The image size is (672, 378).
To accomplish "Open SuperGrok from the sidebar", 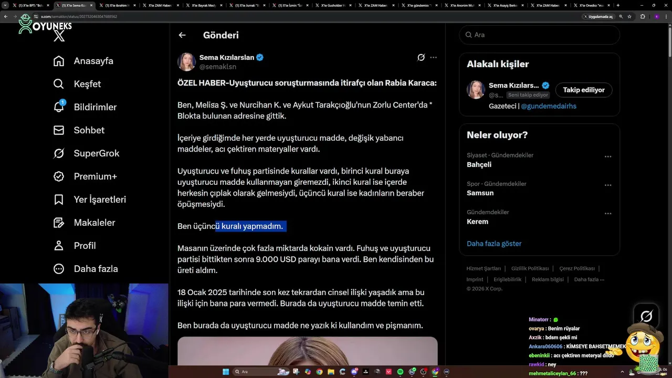I will [x=86, y=153].
